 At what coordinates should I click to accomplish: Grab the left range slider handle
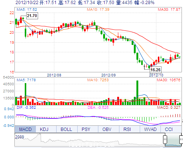[x=165, y=139]
